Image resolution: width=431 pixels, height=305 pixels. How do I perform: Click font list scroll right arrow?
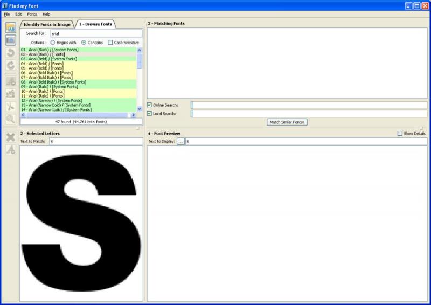click(133, 115)
